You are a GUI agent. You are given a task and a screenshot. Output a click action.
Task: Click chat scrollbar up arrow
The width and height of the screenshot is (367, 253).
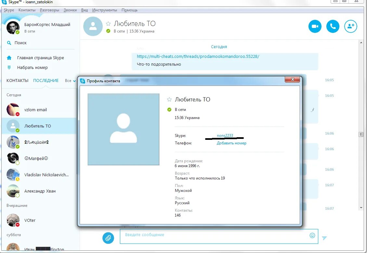(361, 43)
